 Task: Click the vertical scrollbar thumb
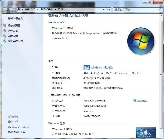tap(161, 75)
